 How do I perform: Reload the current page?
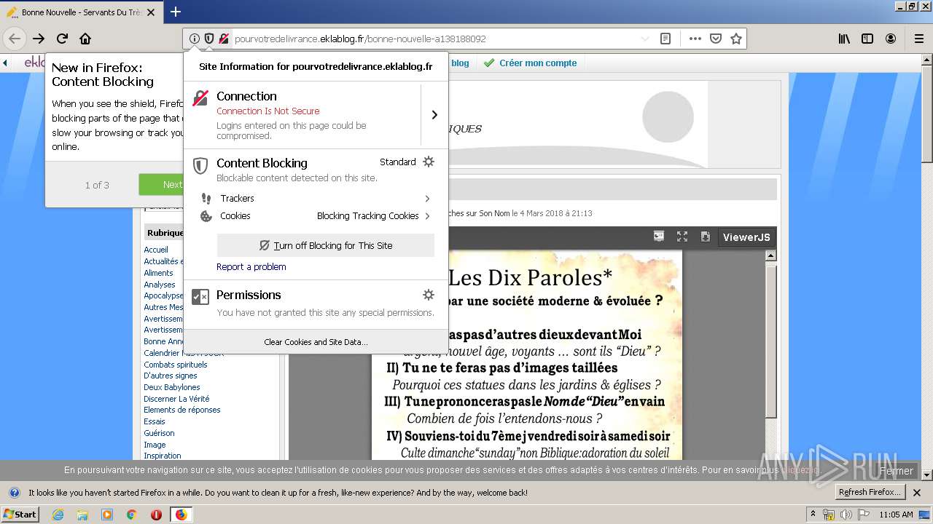[62, 39]
